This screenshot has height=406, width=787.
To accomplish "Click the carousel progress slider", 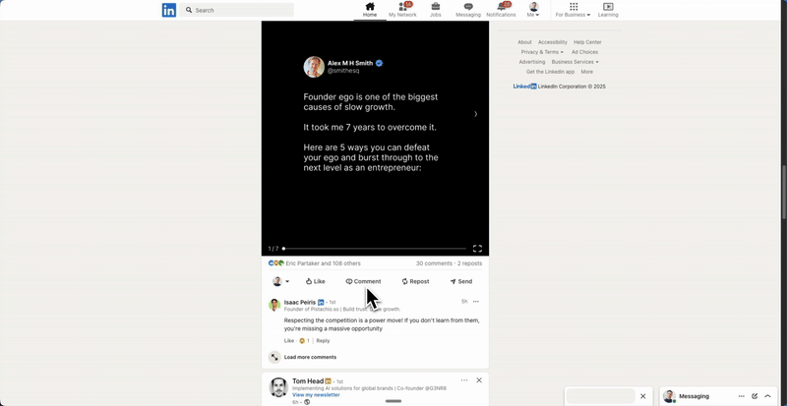I will tap(375, 249).
